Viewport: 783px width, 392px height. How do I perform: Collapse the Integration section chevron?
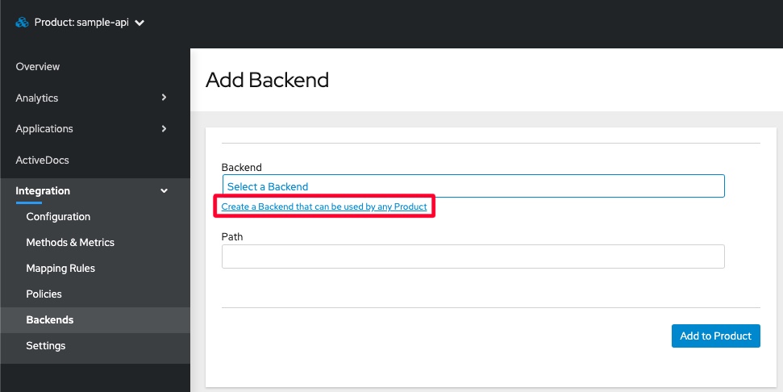165,191
